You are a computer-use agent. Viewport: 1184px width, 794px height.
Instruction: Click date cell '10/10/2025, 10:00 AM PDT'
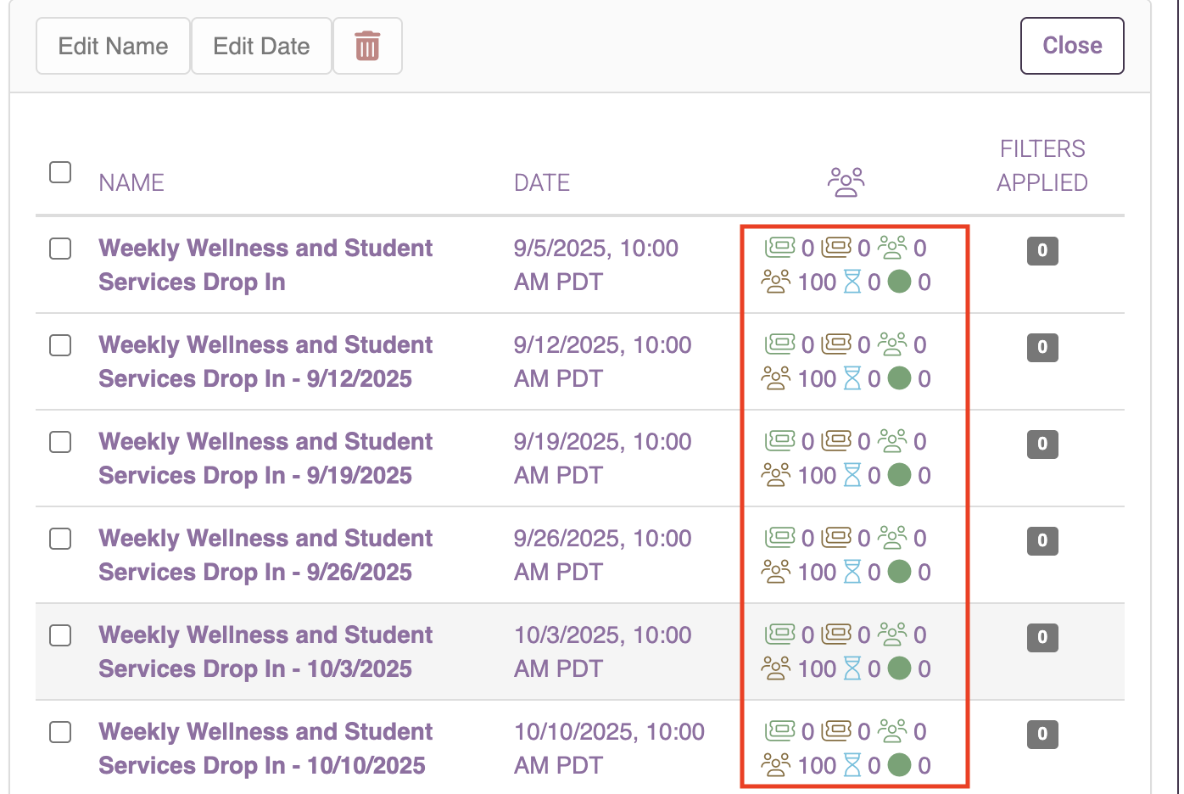coord(609,748)
